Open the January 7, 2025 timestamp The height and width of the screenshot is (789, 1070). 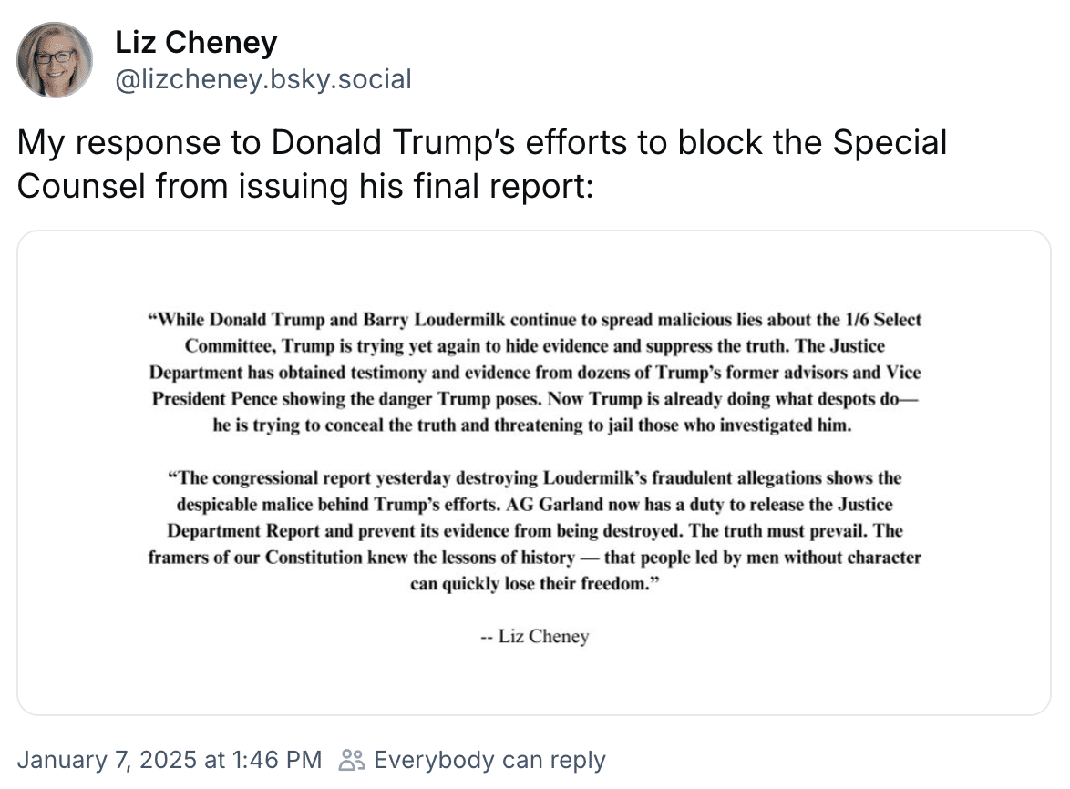[x=169, y=760]
